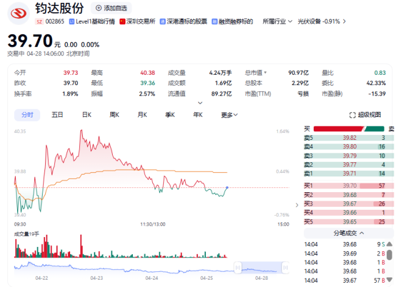Click the 卖5 row at 39.82

[x=348, y=138]
